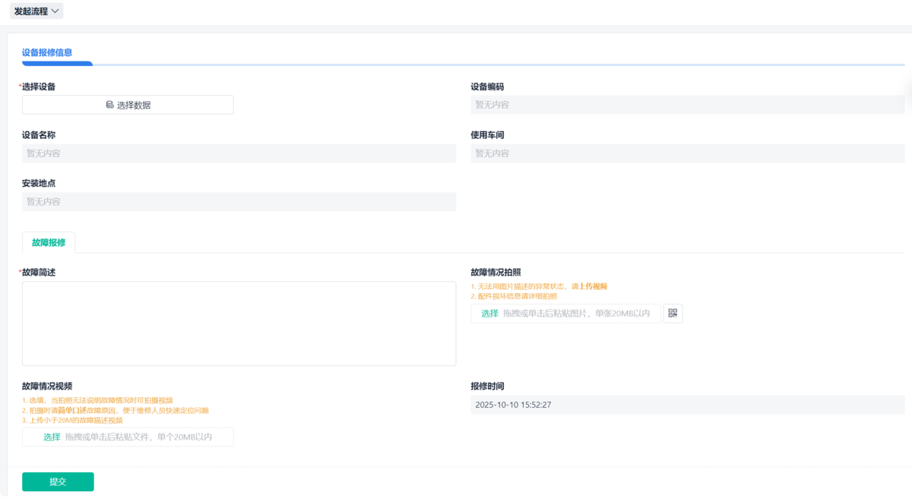Click the photo paste area placeholder text

[576, 314]
